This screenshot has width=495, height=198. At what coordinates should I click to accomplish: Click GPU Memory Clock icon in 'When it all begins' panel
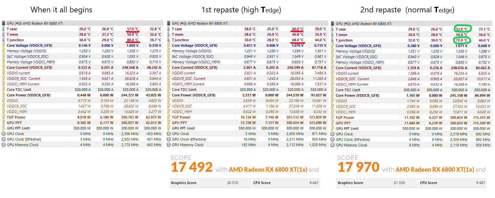(4, 145)
